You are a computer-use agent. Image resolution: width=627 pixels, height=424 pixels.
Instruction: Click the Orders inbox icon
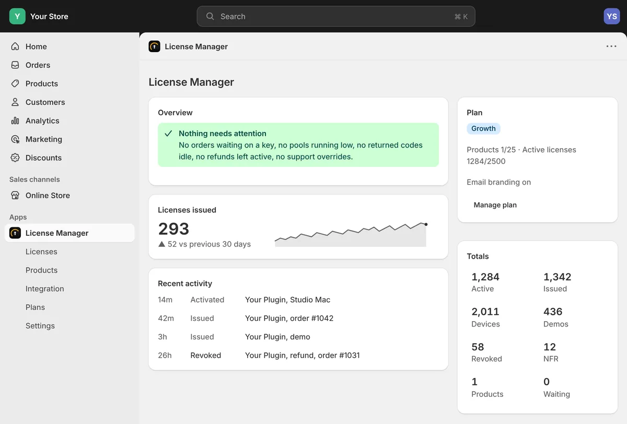tap(15, 65)
